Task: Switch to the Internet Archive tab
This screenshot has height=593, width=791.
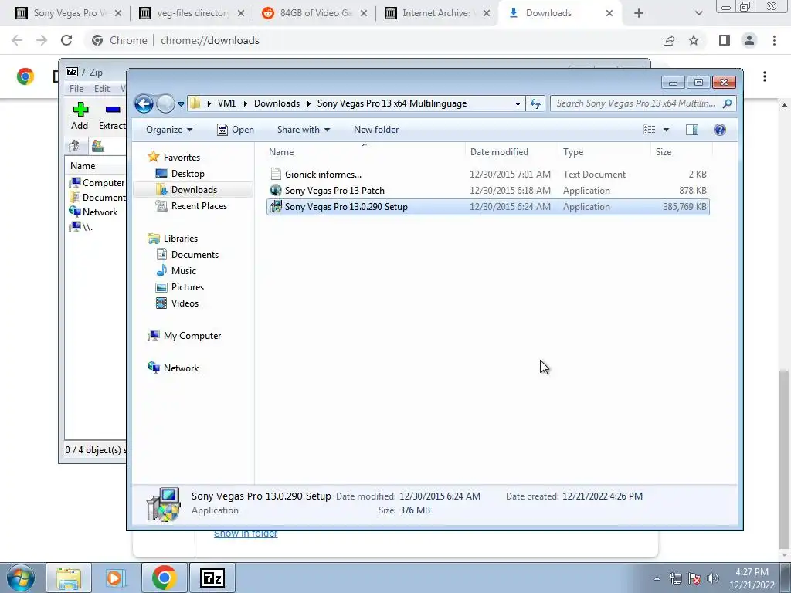Action: click(x=436, y=13)
